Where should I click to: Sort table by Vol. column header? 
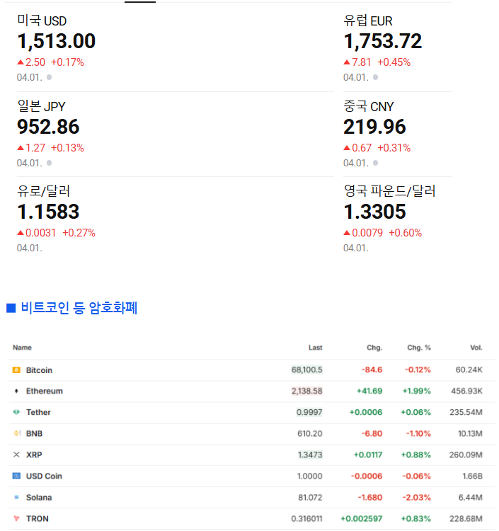[476, 348]
